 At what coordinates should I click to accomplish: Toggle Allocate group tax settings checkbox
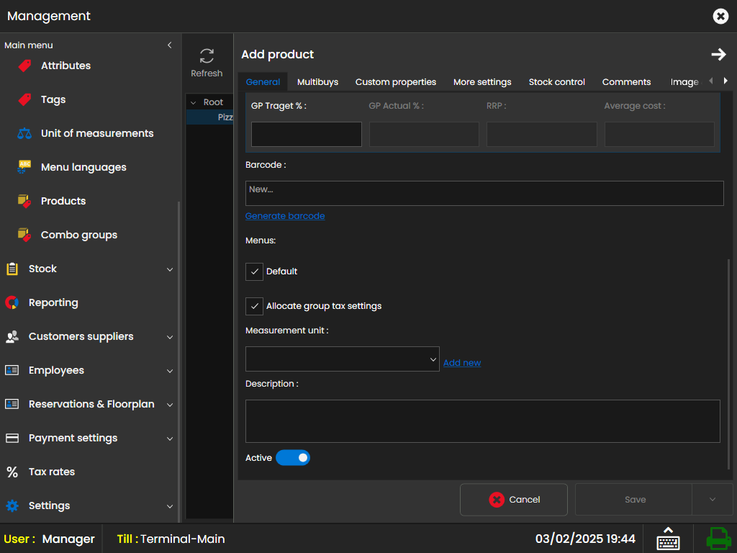click(254, 306)
